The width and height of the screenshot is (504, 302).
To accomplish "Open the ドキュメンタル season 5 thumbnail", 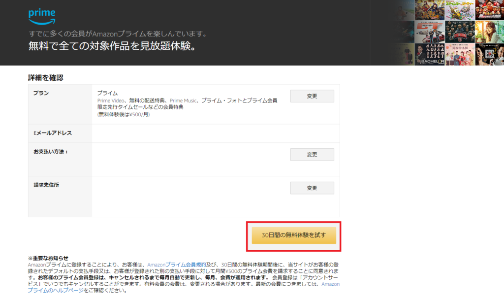I will [x=460, y=32].
